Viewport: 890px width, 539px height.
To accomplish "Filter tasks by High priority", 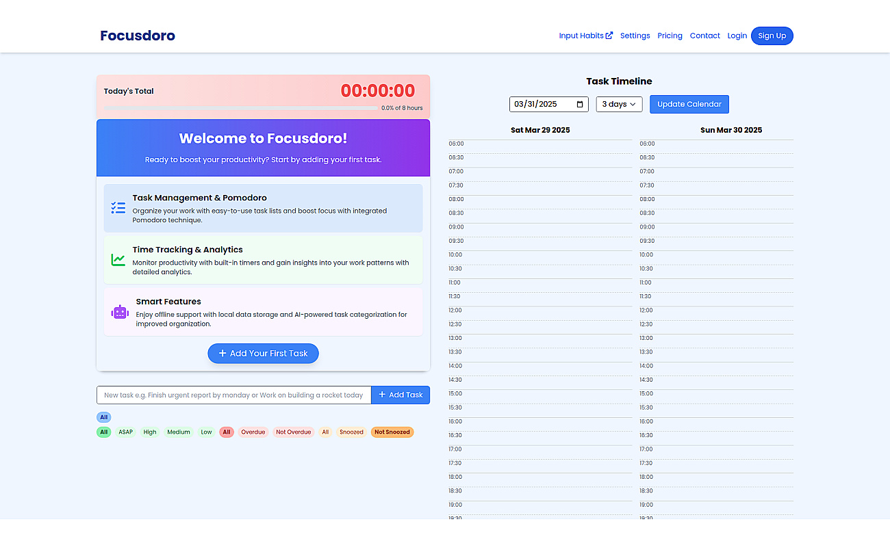I will (x=150, y=432).
